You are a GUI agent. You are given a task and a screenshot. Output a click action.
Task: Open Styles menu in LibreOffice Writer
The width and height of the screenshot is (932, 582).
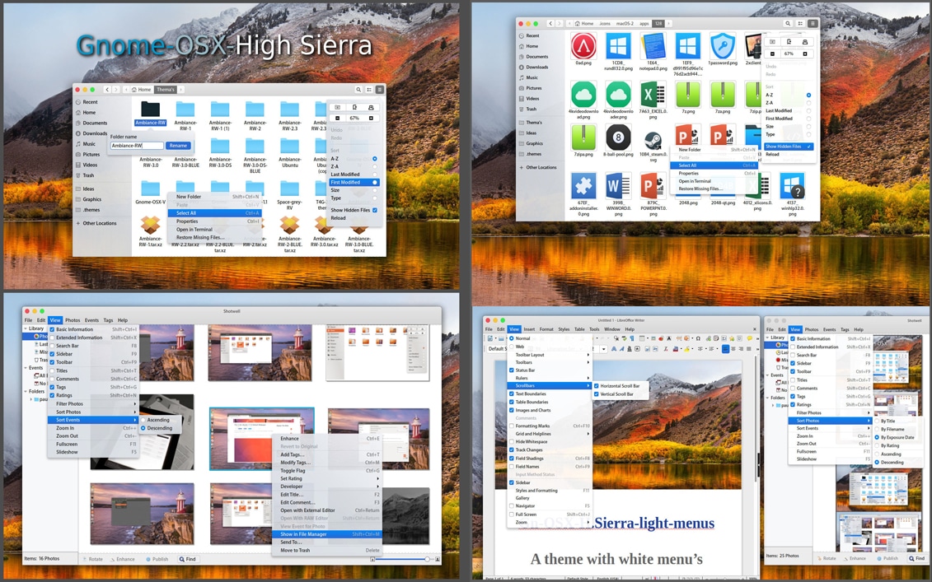pyautogui.click(x=564, y=329)
